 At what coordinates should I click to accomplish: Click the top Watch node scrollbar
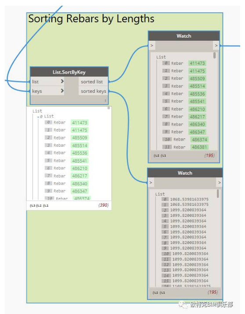tap(215, 56)
